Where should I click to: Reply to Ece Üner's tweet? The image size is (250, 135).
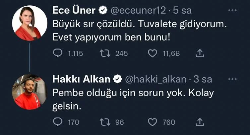[57, 53]
